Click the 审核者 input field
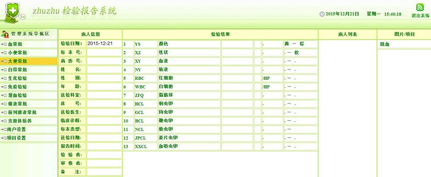The width and height of the screenshot is (431, 177). 104,163
